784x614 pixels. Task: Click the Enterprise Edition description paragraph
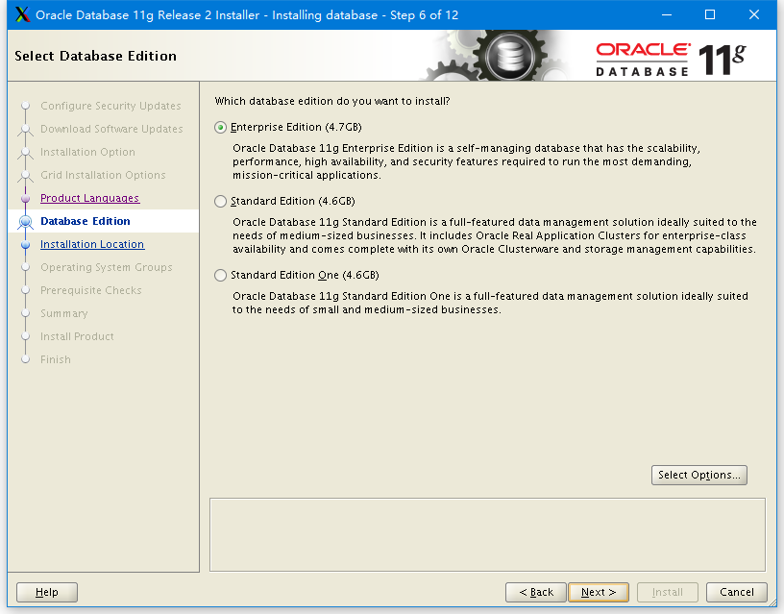[466, 161]
